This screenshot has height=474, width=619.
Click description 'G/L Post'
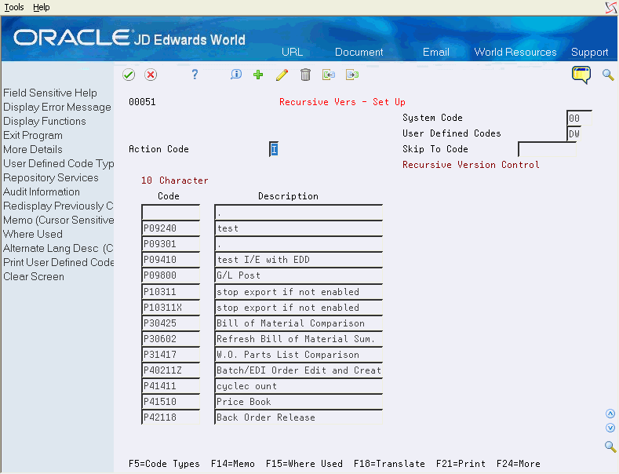[x=298, y=275]
